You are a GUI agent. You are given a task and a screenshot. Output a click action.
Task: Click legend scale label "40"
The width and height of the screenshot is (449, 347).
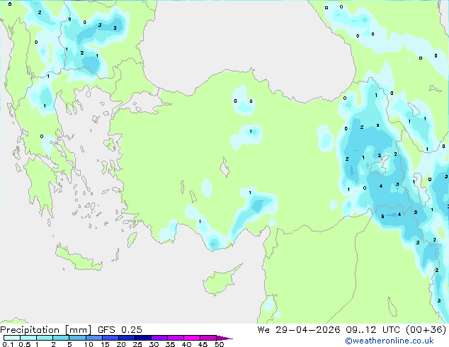pos(186,344)
